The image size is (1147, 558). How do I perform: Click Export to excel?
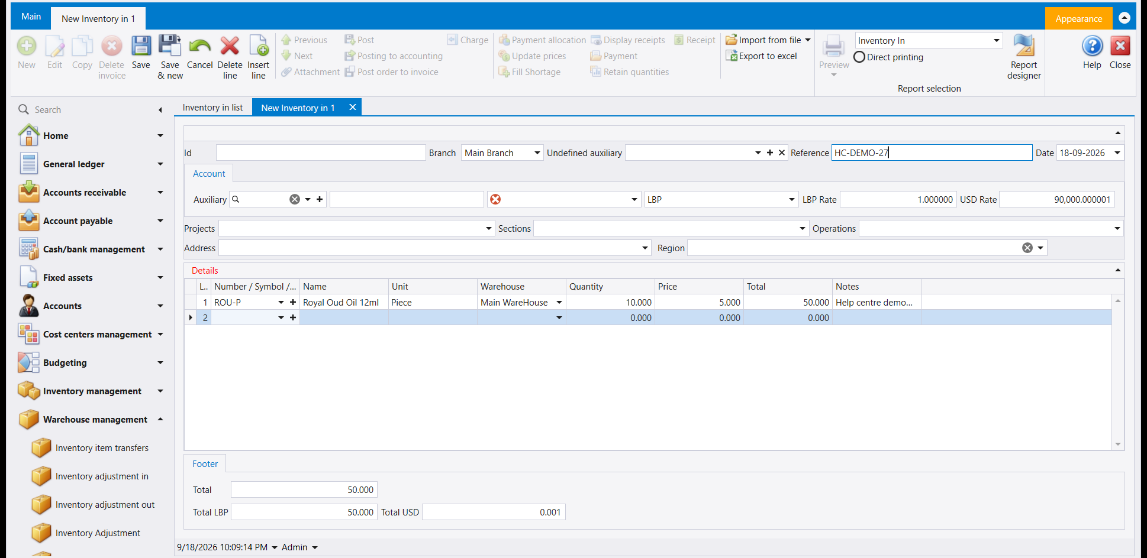click(762, 56)
